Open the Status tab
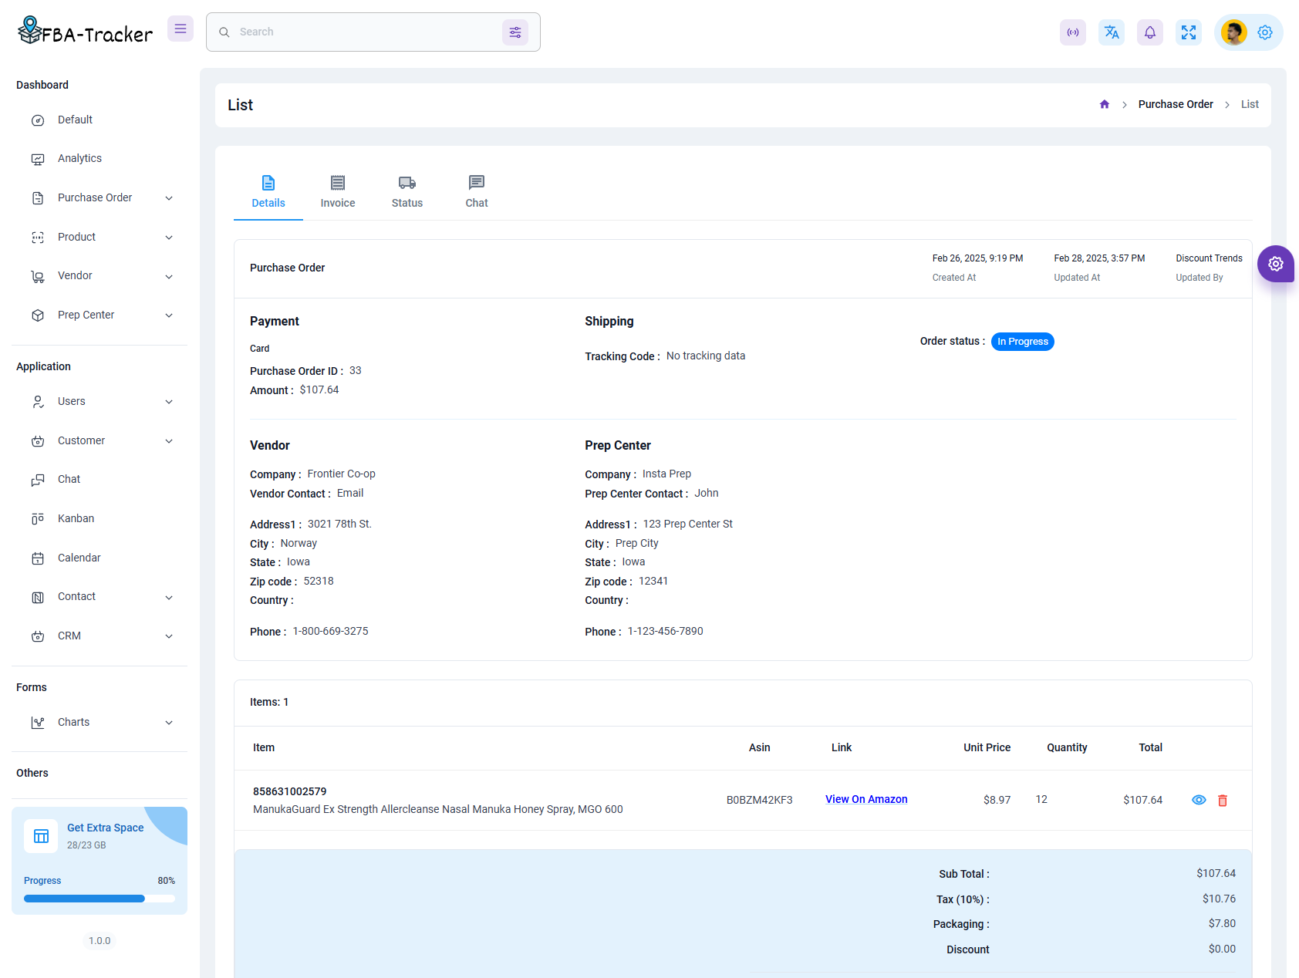This screenshot has width=1299, height=978. [x=407, y=191]
